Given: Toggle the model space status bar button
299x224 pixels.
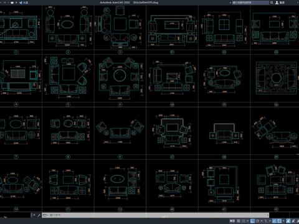Looking at the screenshot, I should (x=232, y=221).
